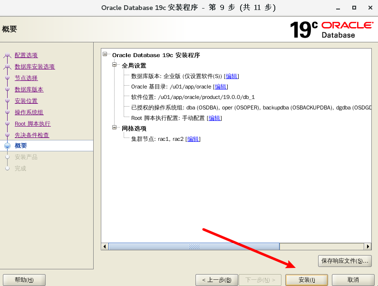Viewport: 378px width, 286px height.
Task: Select 安装位置 step in sidebar
Action: [x=26, y=101]
